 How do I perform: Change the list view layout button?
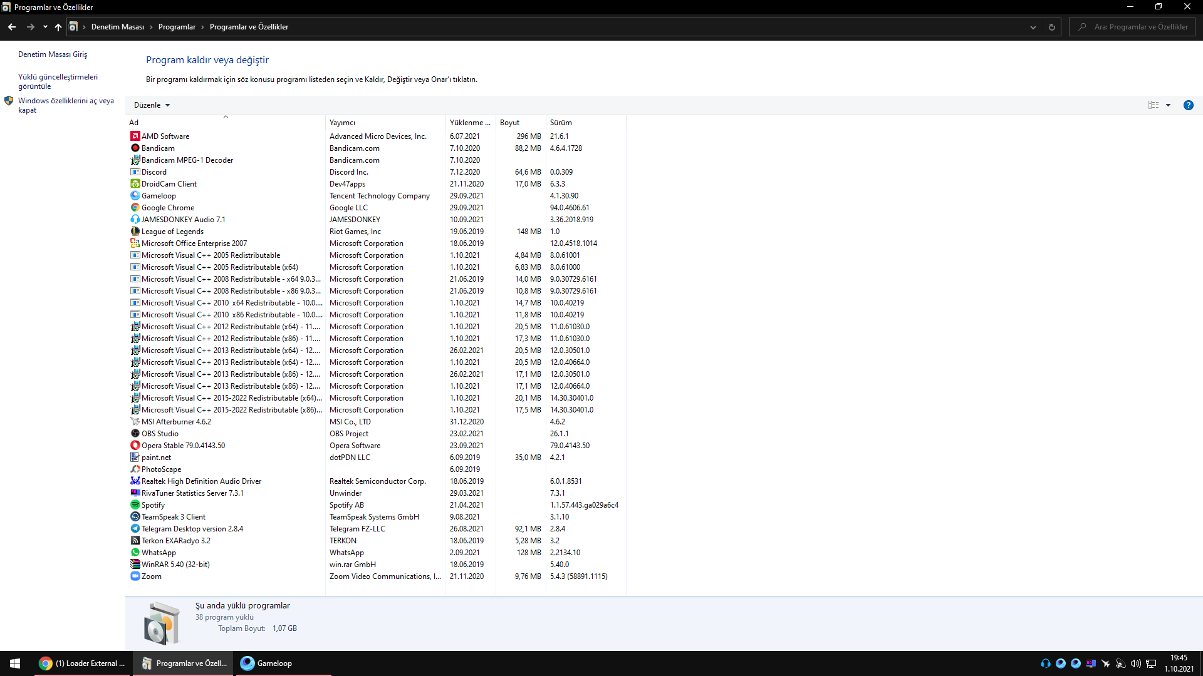pos(1154,105)
